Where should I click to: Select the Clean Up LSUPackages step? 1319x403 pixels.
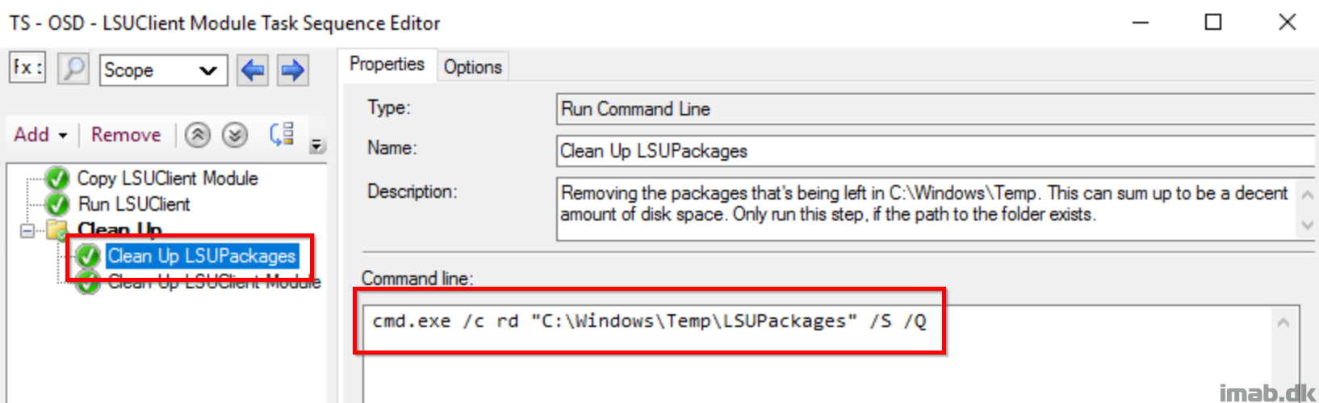click(202, 256)
